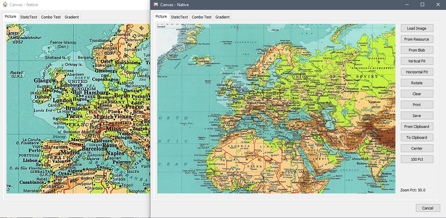The width and height of the screenshot is (446, 218).
Task: Select Gradient tab in front window
Action: [222, 17]
